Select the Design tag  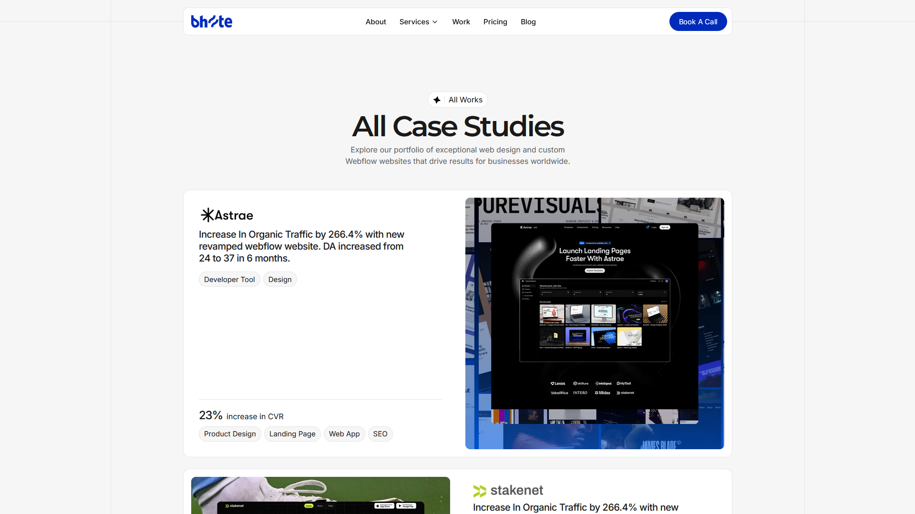point(280,279)
